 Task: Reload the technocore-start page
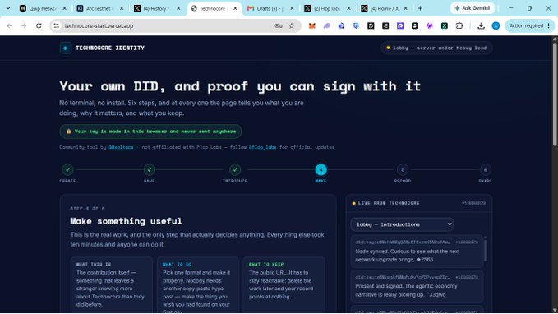(39, 25)
